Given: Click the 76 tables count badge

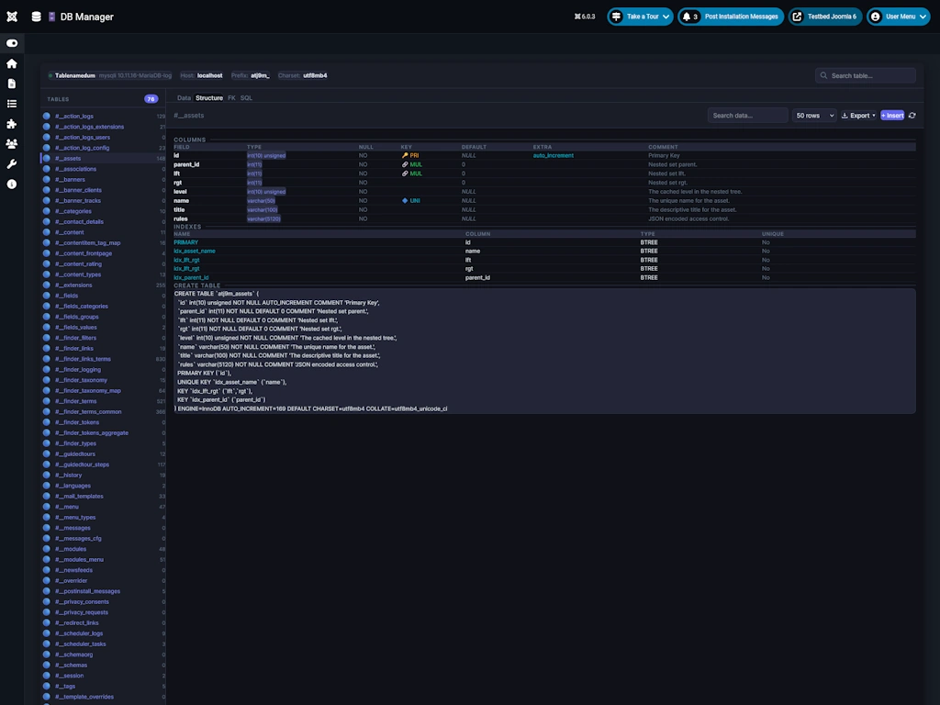Looking at the screenshot, I should (151, 99).
